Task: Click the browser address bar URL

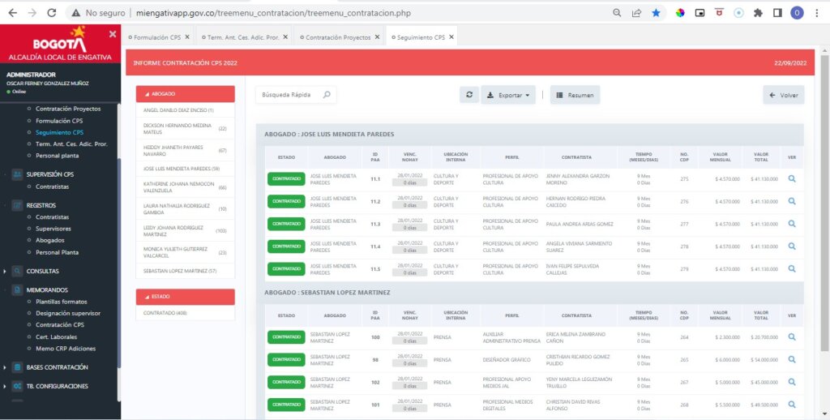Action: tap(273, 13)
